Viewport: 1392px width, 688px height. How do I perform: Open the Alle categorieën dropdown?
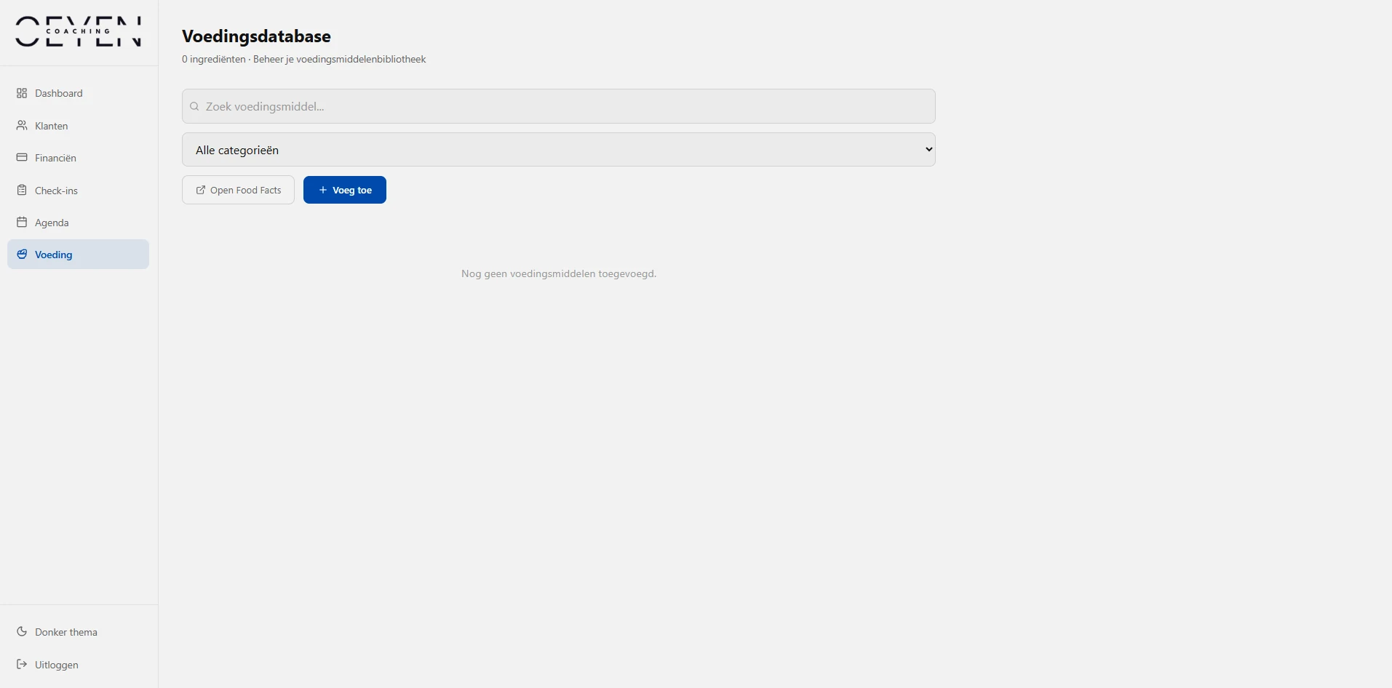click(558, 150)
